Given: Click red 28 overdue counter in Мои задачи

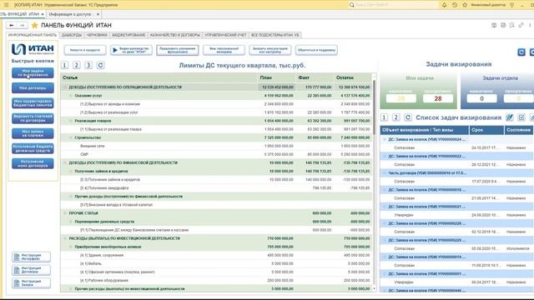Looking at the screenshot, I should (x=438, y=98).
